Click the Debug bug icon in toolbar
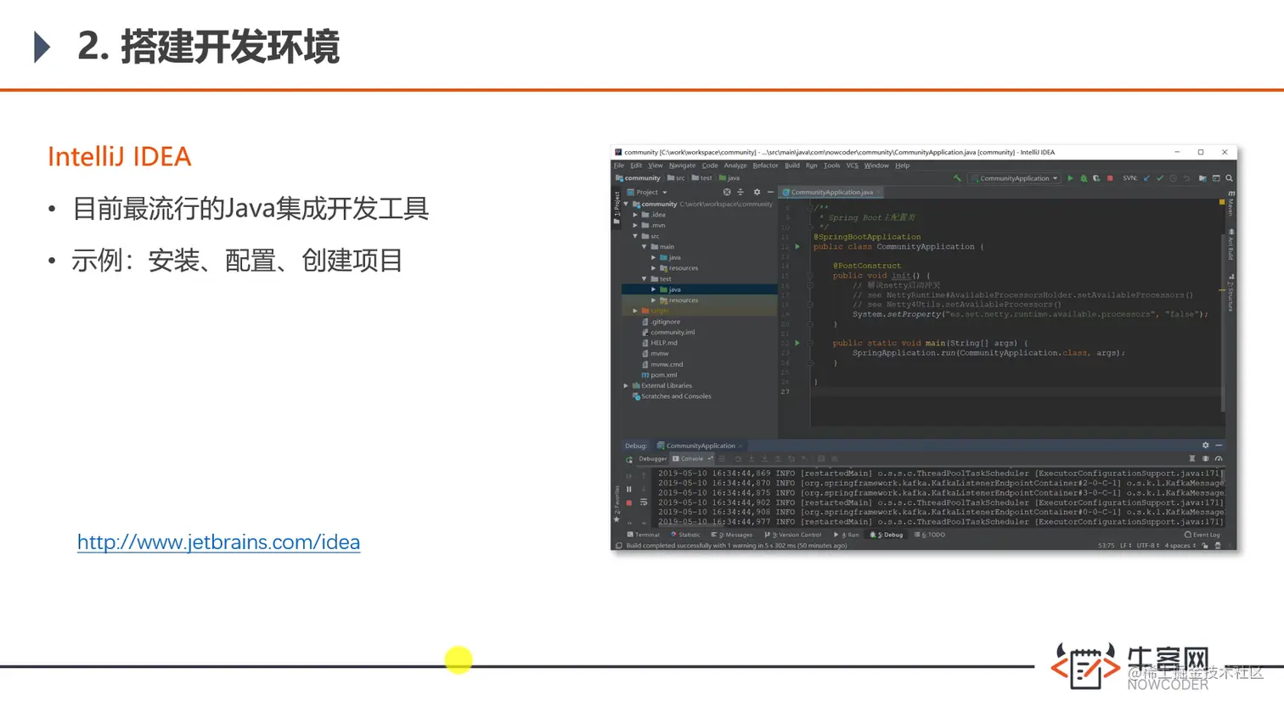This screenshot has height=701, width=1284. click(1084, 178)
